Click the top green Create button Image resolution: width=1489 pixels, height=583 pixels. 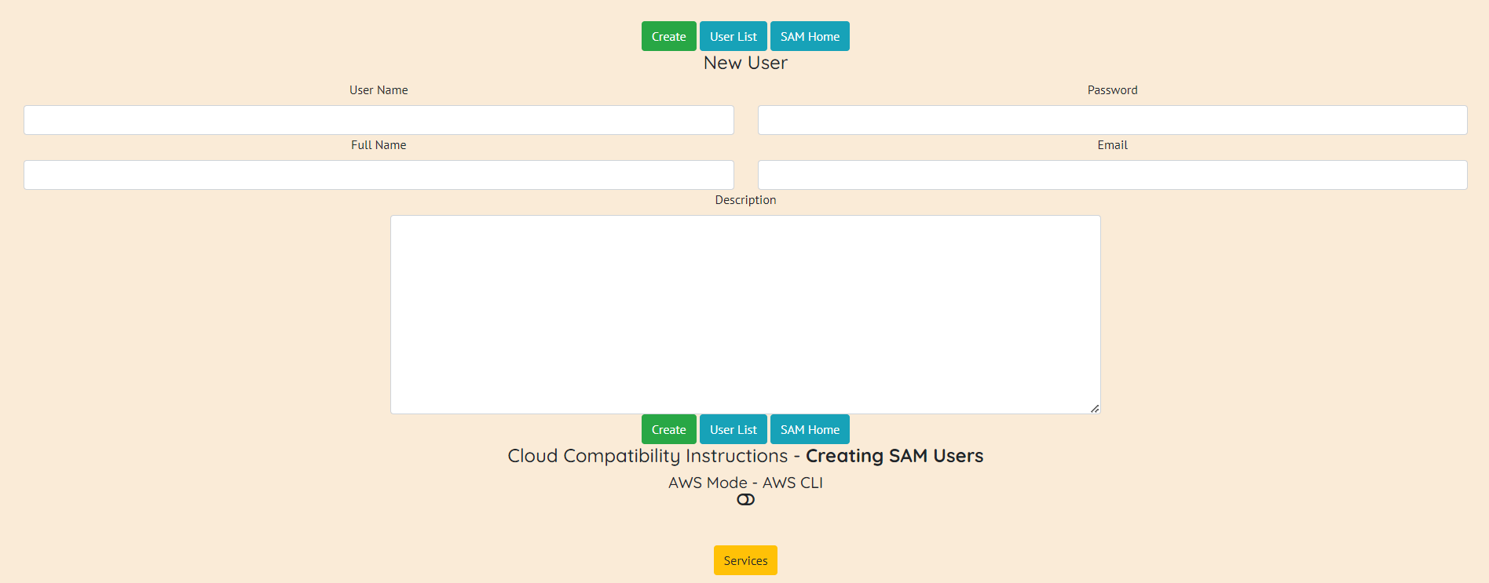[668, 36]
